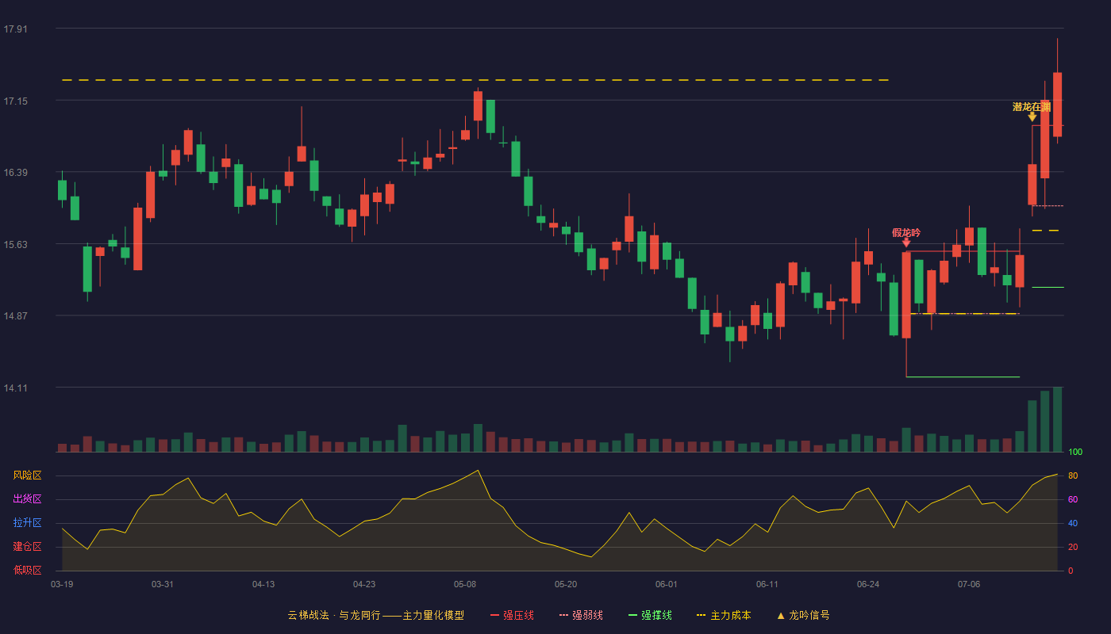Click the final rightmost red candlestick
Screen dimensions: 1111x634
pos(1057,105)
